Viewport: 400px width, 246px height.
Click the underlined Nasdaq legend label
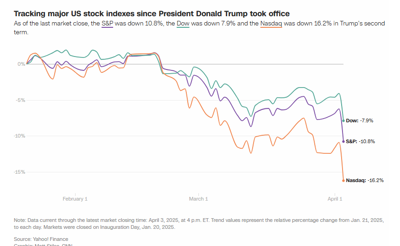pyautogui.click(x=271, y=23)
